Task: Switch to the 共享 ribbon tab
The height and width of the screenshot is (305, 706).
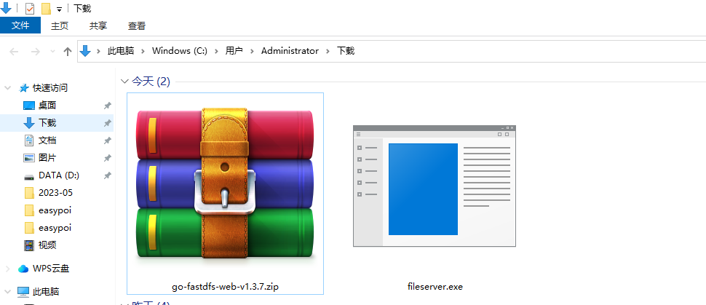Action: click(98, 25)
